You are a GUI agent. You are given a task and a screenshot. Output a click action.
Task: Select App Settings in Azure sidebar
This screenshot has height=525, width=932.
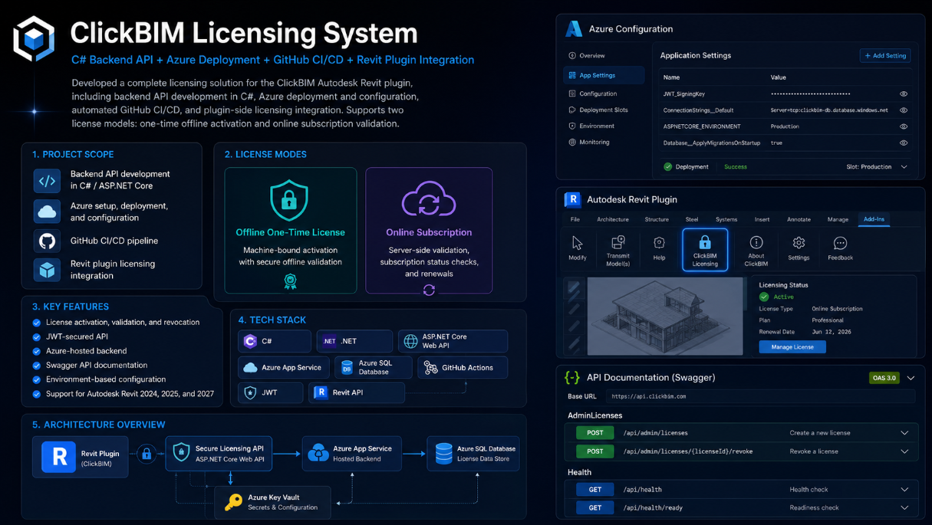[604, 75]
